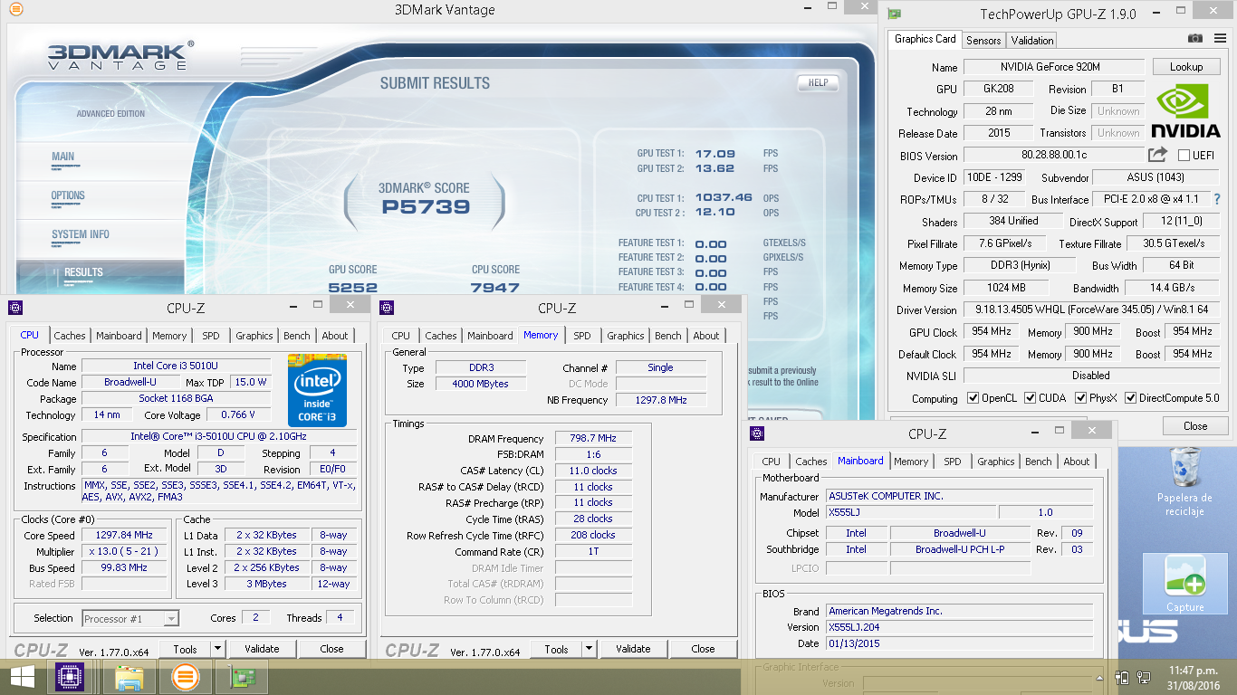Click the ASUSTeK COMPUTER INC. manufacturer field

[960, 496]
